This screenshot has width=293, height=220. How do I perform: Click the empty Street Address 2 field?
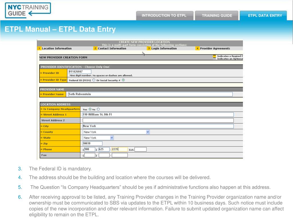(158, 120)
